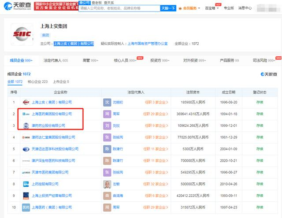
Task: Click the 周 avatar badge in row 2
Action: click(x=107, y=114)
